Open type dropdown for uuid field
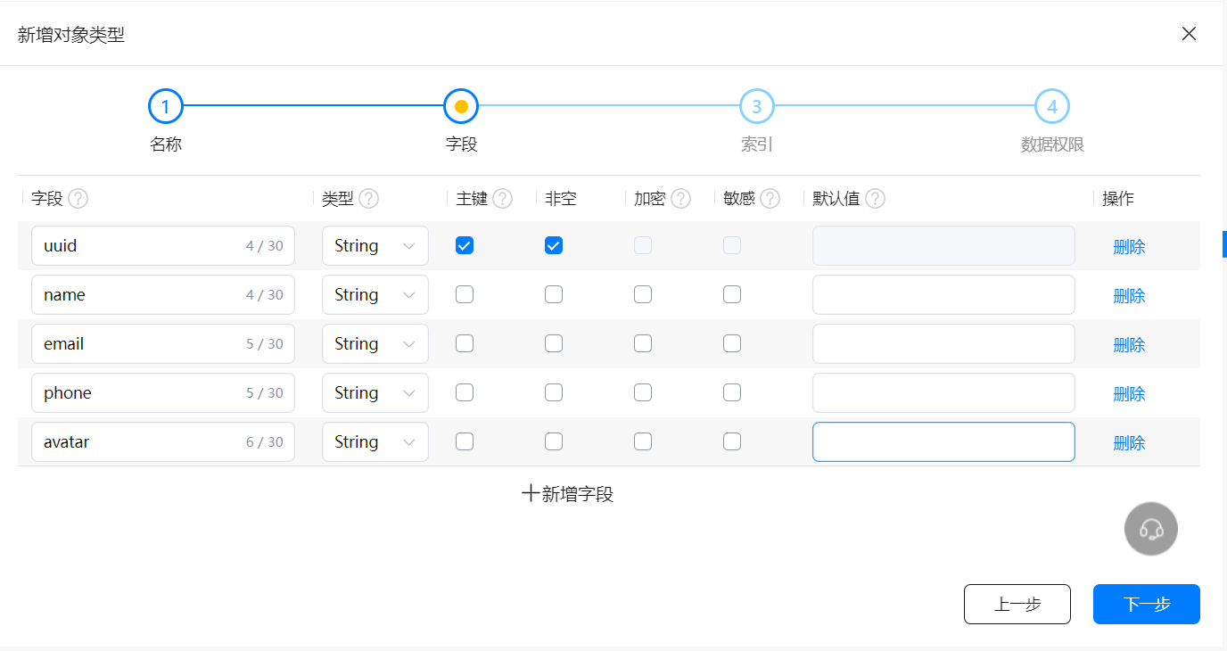This screenshot has width=1227, height=651. click(x=375, y=245)
